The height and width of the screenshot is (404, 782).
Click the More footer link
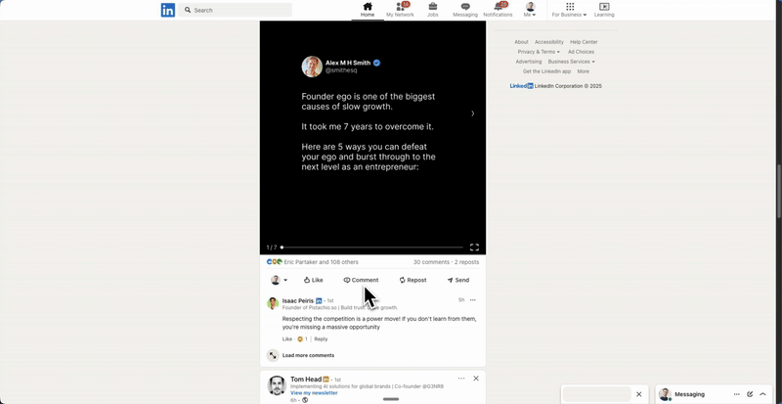tap(583, 72)
